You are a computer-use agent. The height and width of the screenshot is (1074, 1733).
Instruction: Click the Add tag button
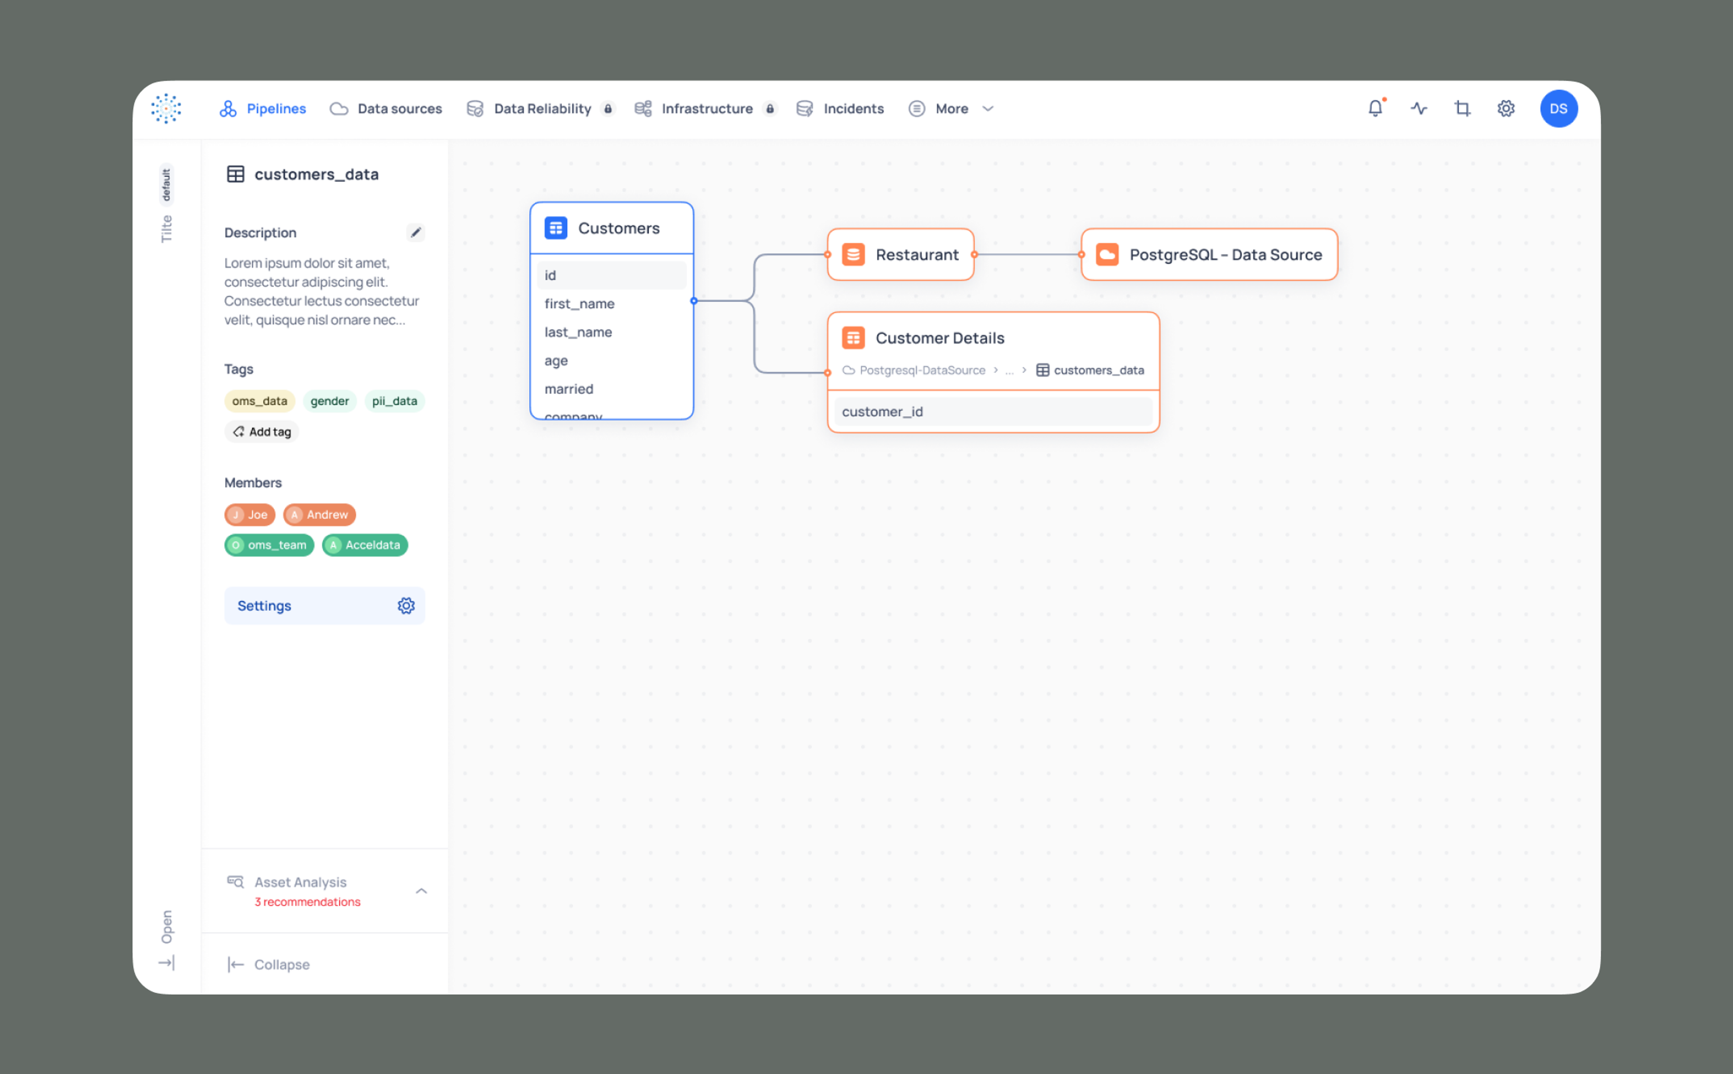coord(261,431)
